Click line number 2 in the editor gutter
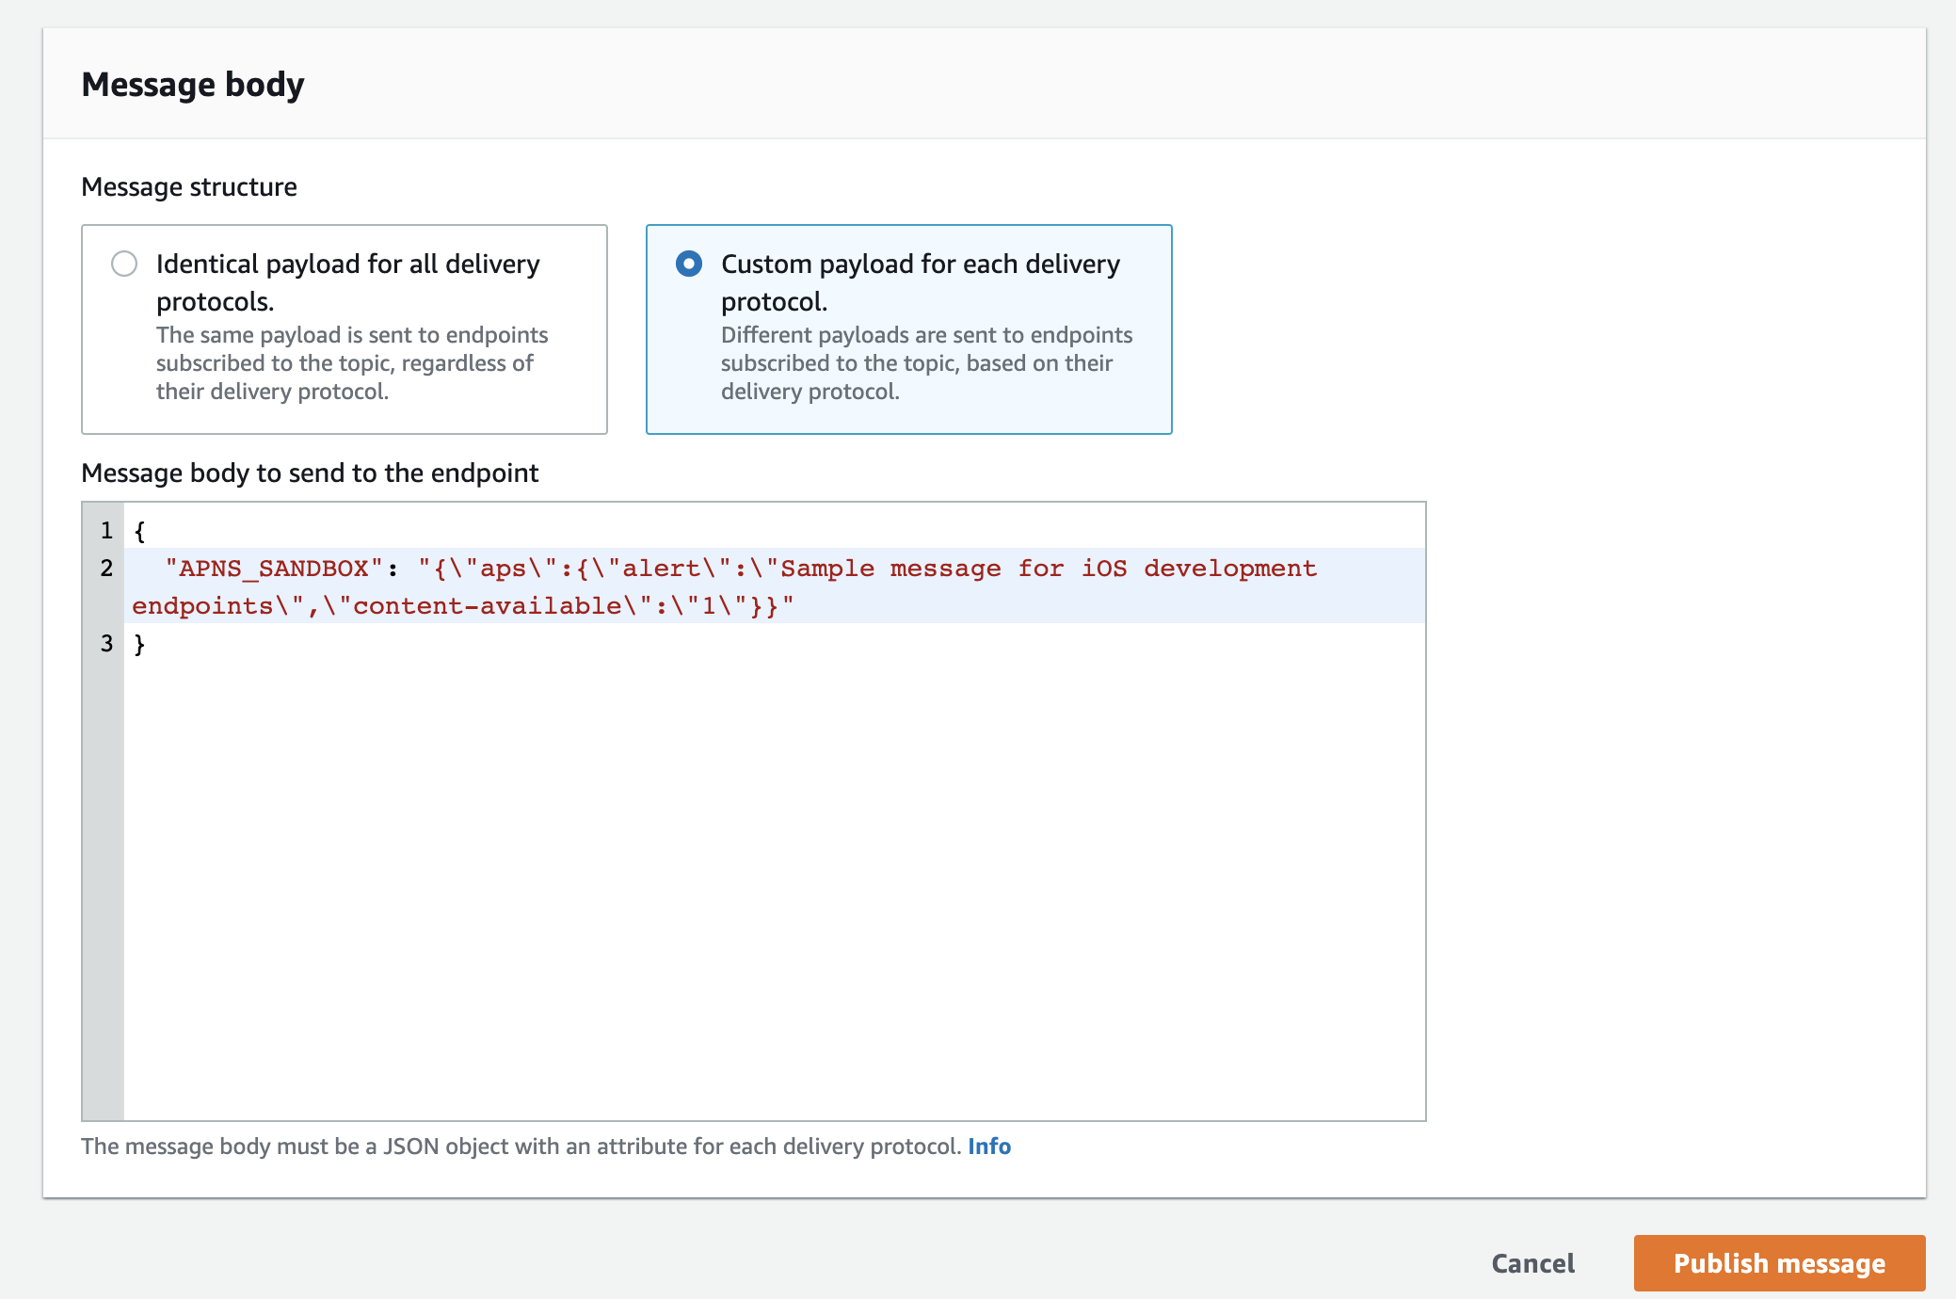Viewport: 1956px width, 1299px height. pos(106,568)
